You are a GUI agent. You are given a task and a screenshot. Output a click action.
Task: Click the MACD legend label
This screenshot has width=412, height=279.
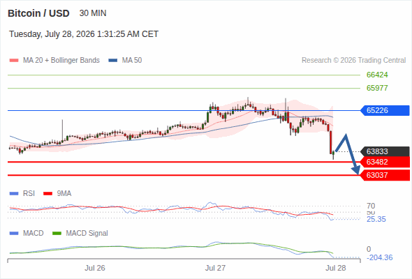(33, 234)
